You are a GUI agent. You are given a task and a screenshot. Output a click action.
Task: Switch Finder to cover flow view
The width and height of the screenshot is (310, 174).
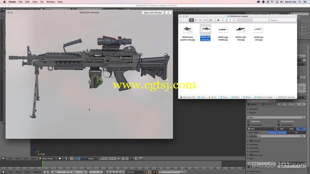click(205, 20)
